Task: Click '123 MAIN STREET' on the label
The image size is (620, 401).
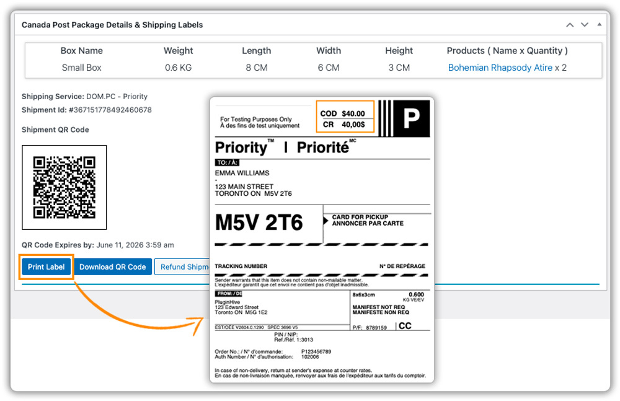Action: (x=244, y=187)
